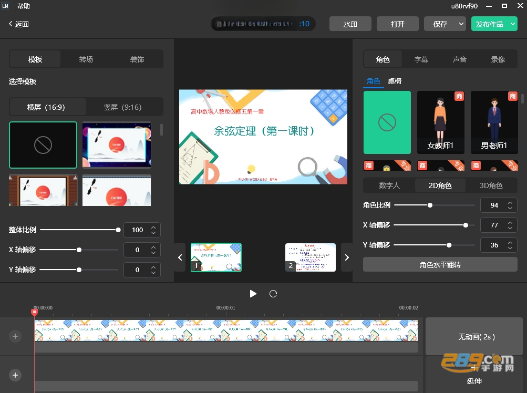Click the 水印 button
This screenshot has width=527, height=393.
point(350,24)
